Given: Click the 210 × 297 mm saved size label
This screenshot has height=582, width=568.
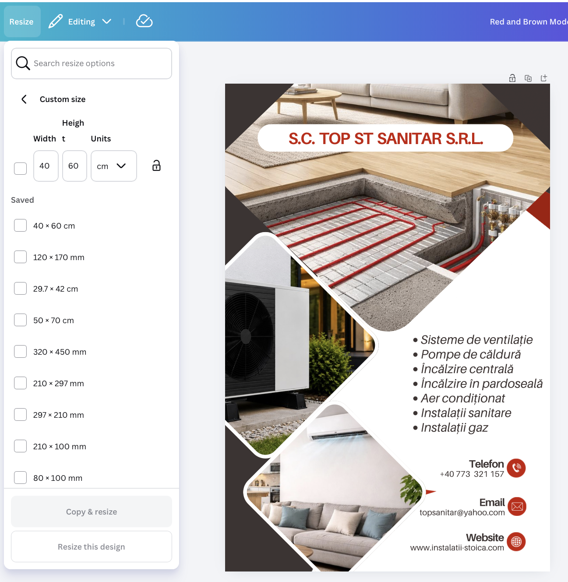Looking at the screenshot, I should pos(59,384).
